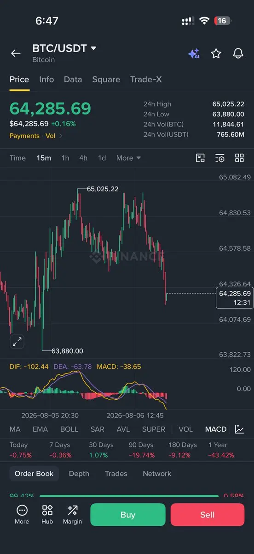Viewport: 254px width, 554px height.
Task: Tap the green Buy button
Action: 127,515
